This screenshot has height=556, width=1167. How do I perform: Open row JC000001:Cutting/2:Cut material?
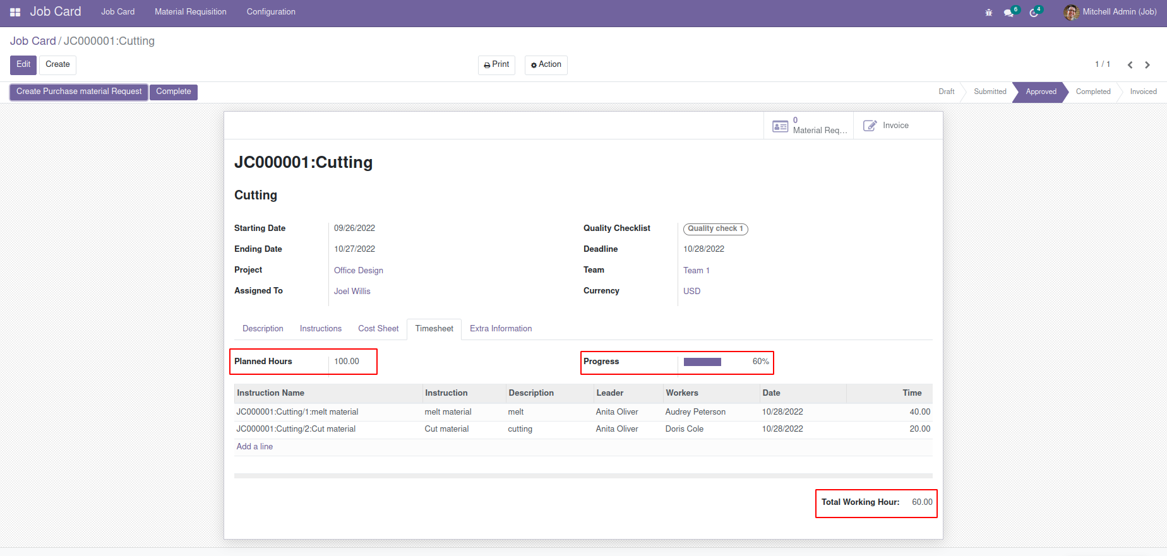pyautogui.click(x=583, y=429)
